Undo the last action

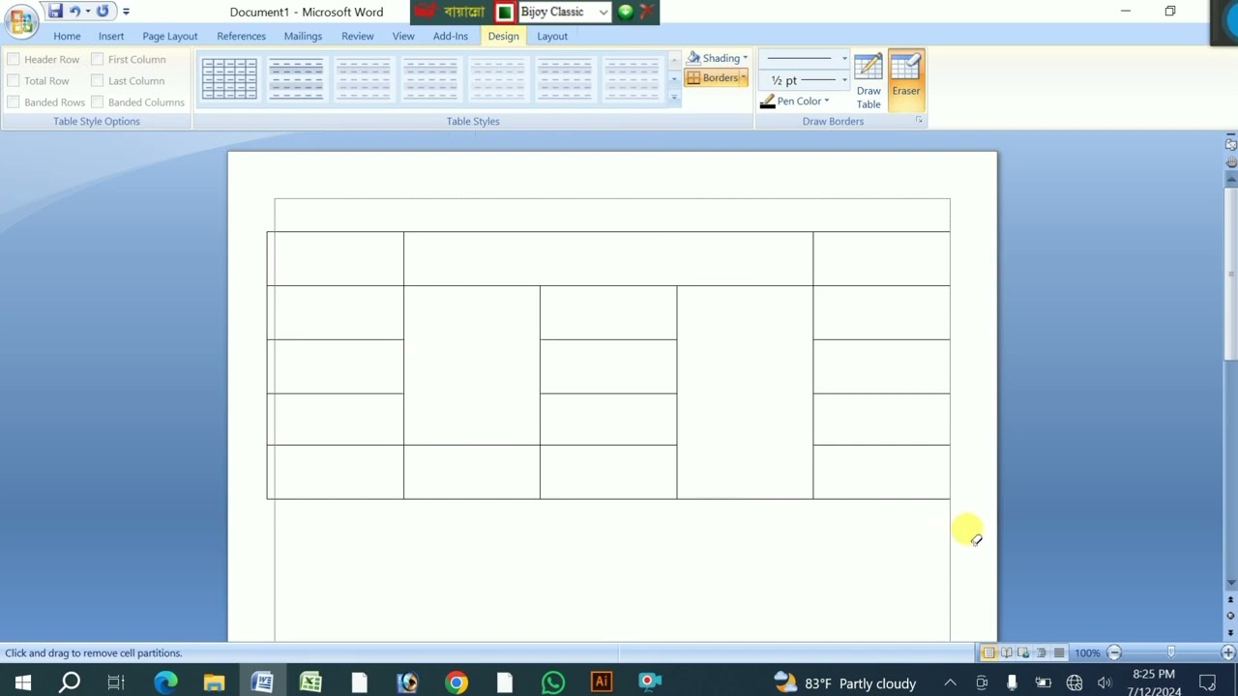(74, 12)
